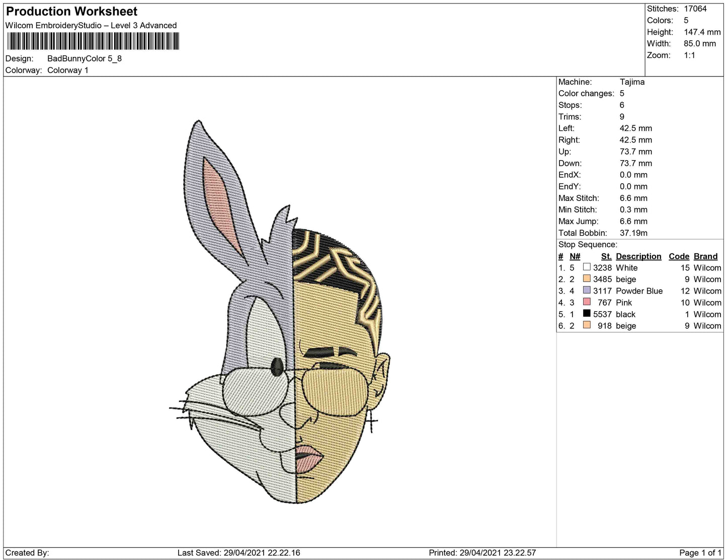Click the "Stop Sequence:" heading

(588, 244)
